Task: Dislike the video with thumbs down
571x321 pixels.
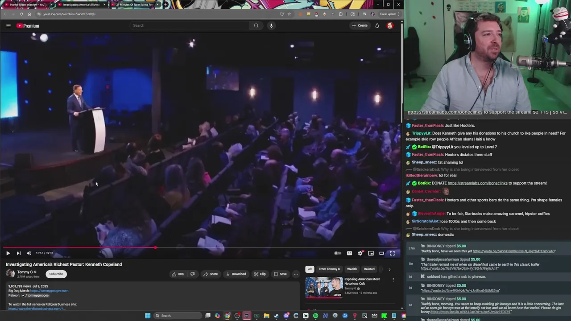Action: (x=192, y=274)
